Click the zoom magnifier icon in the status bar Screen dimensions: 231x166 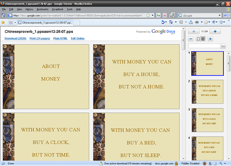pos(221,163)
